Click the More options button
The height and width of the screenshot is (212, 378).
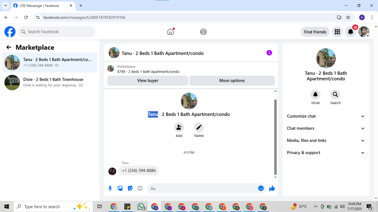click(x=232, y=81)
